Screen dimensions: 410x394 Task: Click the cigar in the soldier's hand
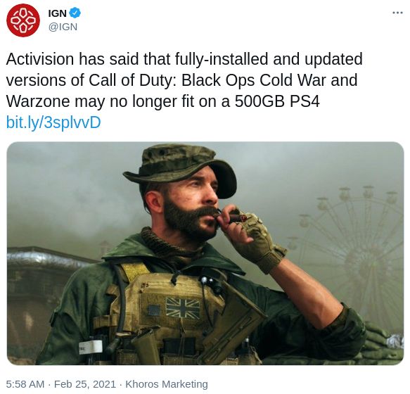click(x=236, y=217)
